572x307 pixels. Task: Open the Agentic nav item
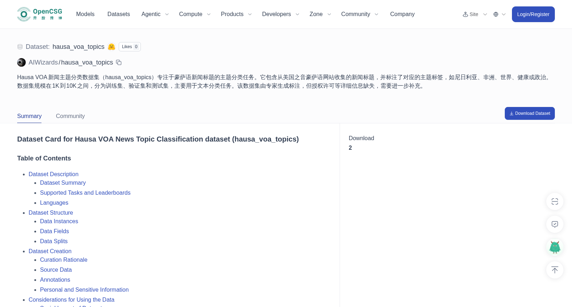click(x=151, y=14)
